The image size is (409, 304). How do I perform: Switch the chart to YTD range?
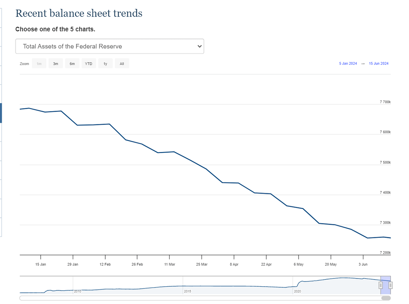click(89, 64)
